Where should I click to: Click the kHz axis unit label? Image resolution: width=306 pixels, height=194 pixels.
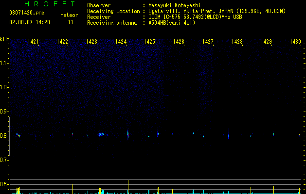pos(4,39)
